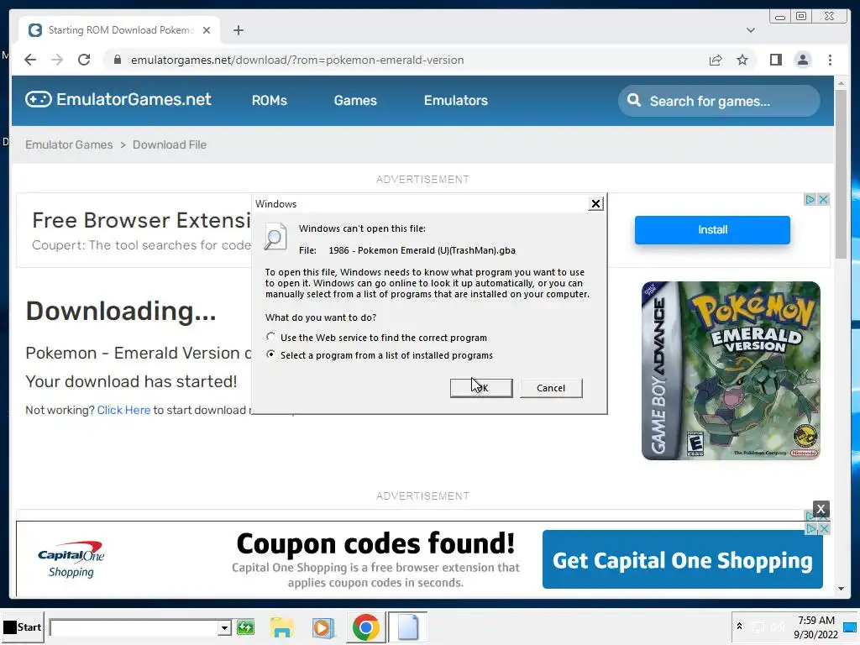Click the AdChoices icon on Coupert ad
This screenshot has width=860, height=645.
810,200
